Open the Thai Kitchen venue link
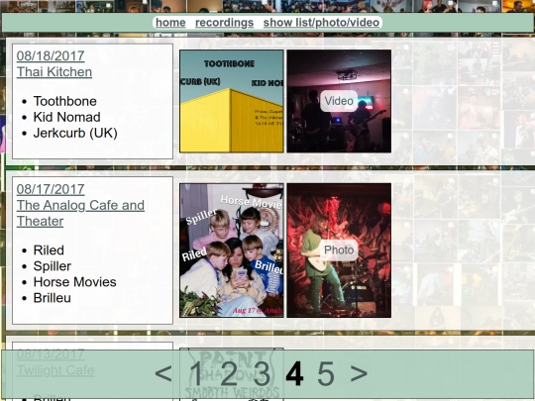The height and width of the screenshot is (401, 535). coord(54,72)
